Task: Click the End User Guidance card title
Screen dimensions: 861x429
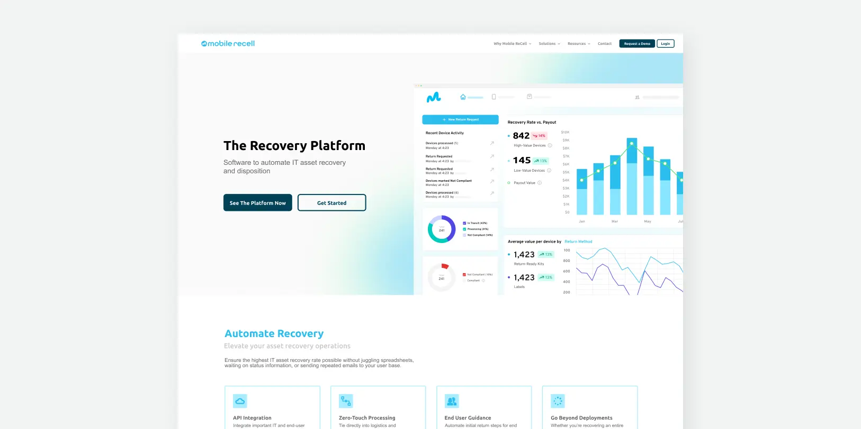Action: 468,418
